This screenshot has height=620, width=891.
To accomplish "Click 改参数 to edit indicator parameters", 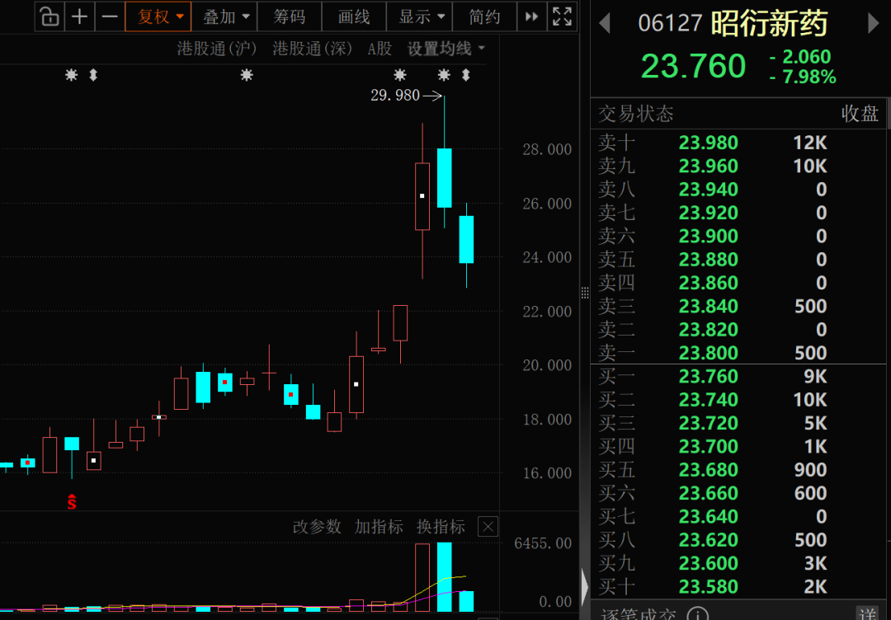I will [x=317, y=527].
